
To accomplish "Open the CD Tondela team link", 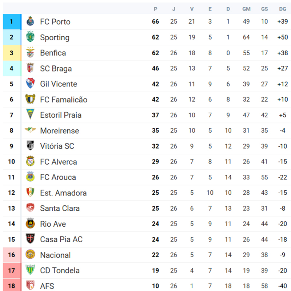I will (x=60, y=271).
